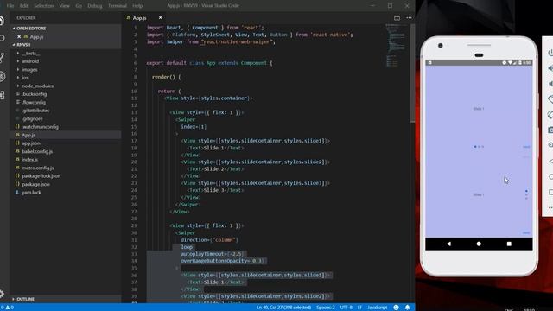Open Search view in activity bar
This screenshot has width=553, height=311.
(2, 38)
